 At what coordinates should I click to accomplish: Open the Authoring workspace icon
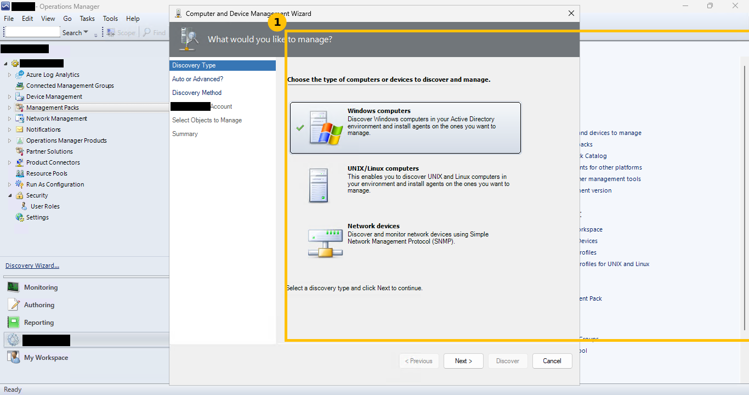click(13, 305)
